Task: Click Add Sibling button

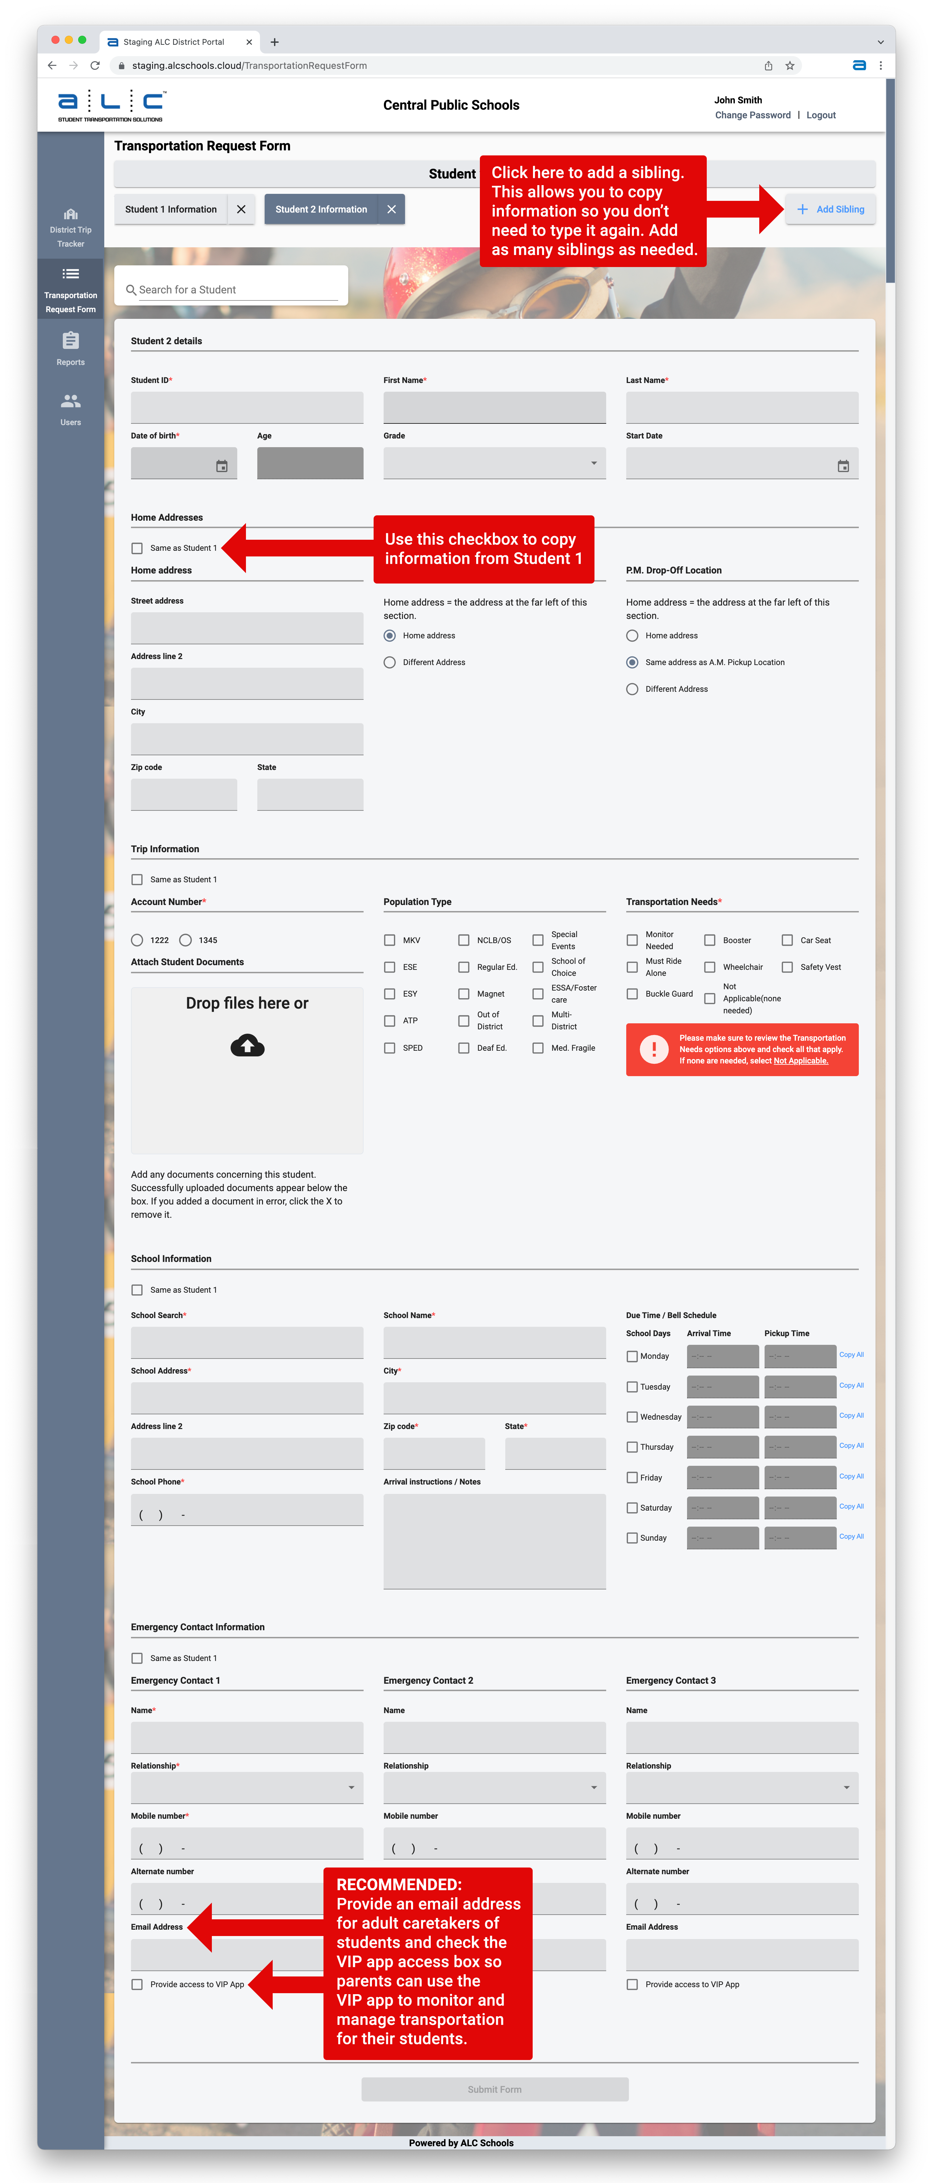Action: (830, 209)
